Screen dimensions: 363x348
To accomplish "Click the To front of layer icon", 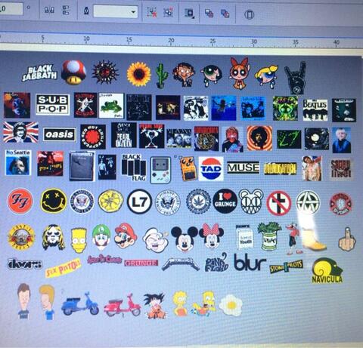I will tap(209, 13).
